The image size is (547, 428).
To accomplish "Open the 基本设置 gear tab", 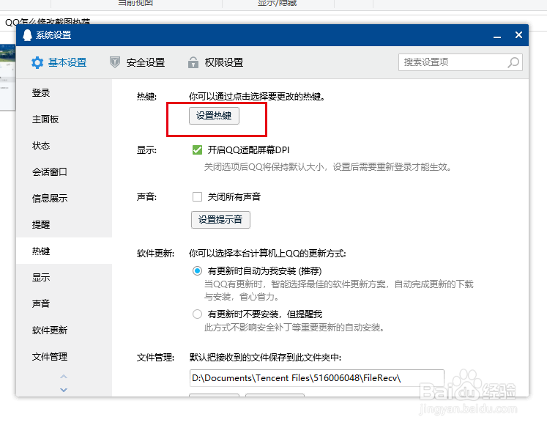I will [59, 62].
